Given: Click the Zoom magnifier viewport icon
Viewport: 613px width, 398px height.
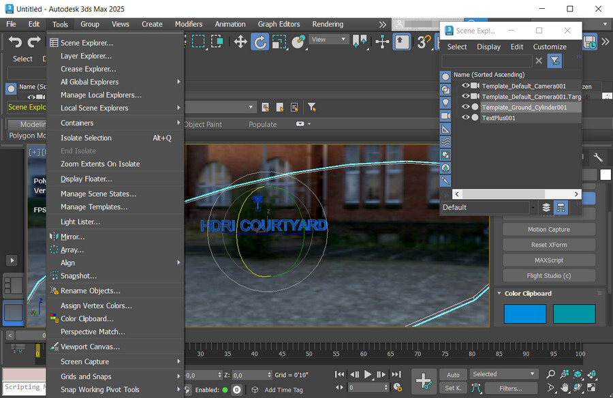Looking at the screenshot, I should coord(550,375).
